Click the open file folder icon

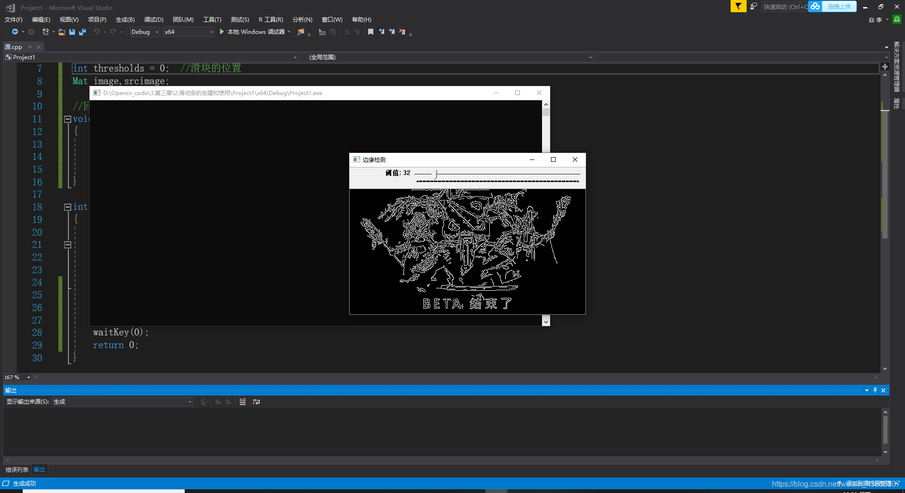[62, 32]
